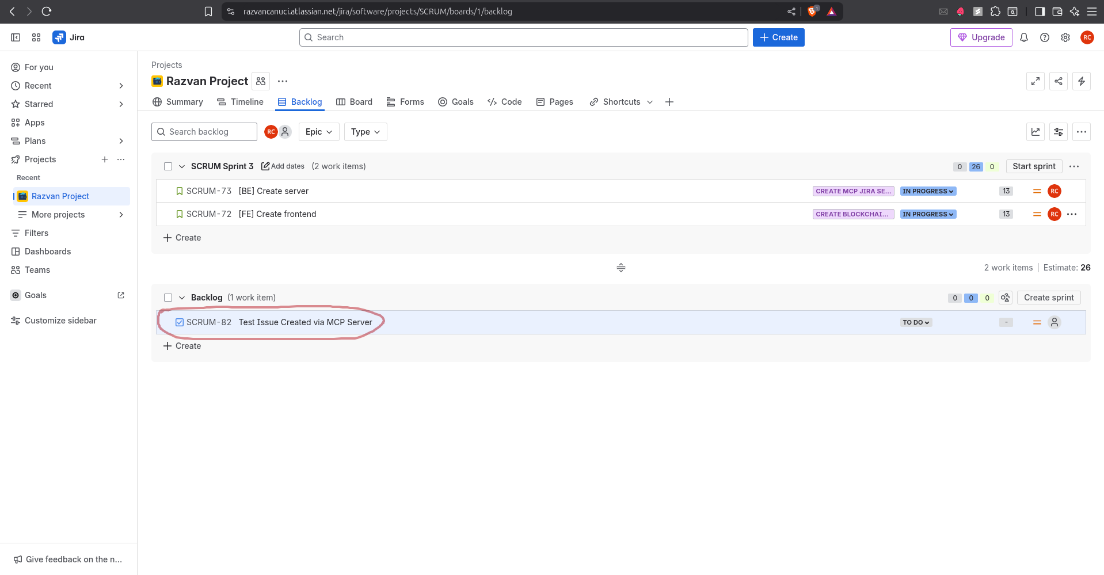
Task: Click the blue 26 progress badge for Sprint 3
Action: point(975,166)
